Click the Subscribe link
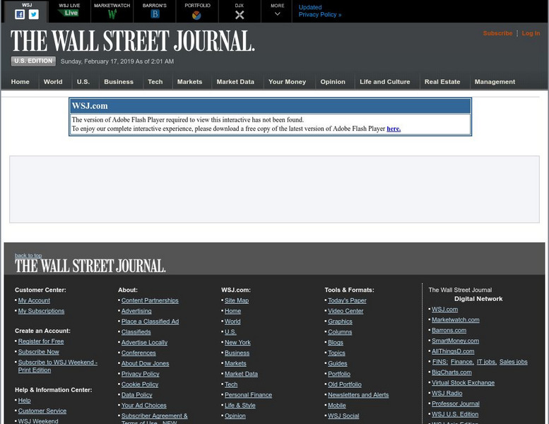The image size is (549, 424). (x=497, y=33)
